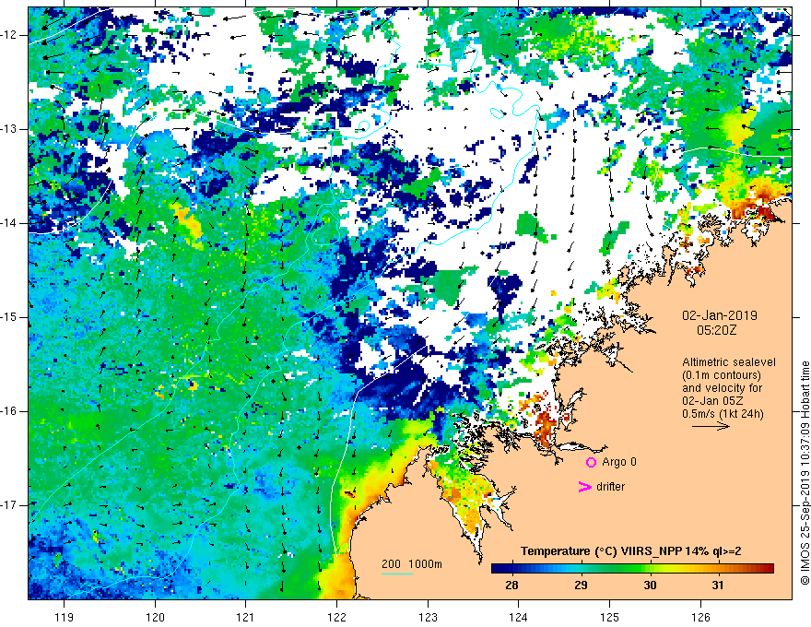
Task: Click the temperature color bar near 30
Action: pos(650,569)
